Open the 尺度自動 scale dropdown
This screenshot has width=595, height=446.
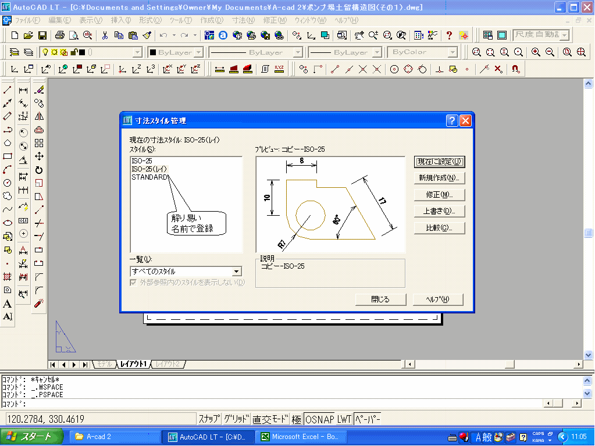(x=565, y=35)
